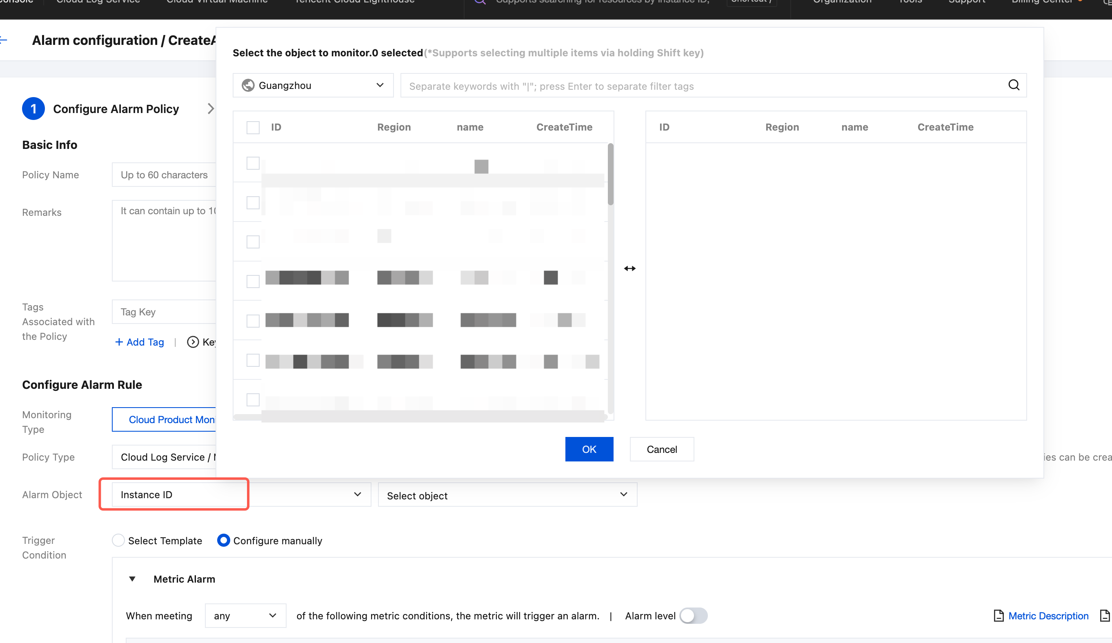Tick the fourth row checkbox in object list

tap(253, 282)
